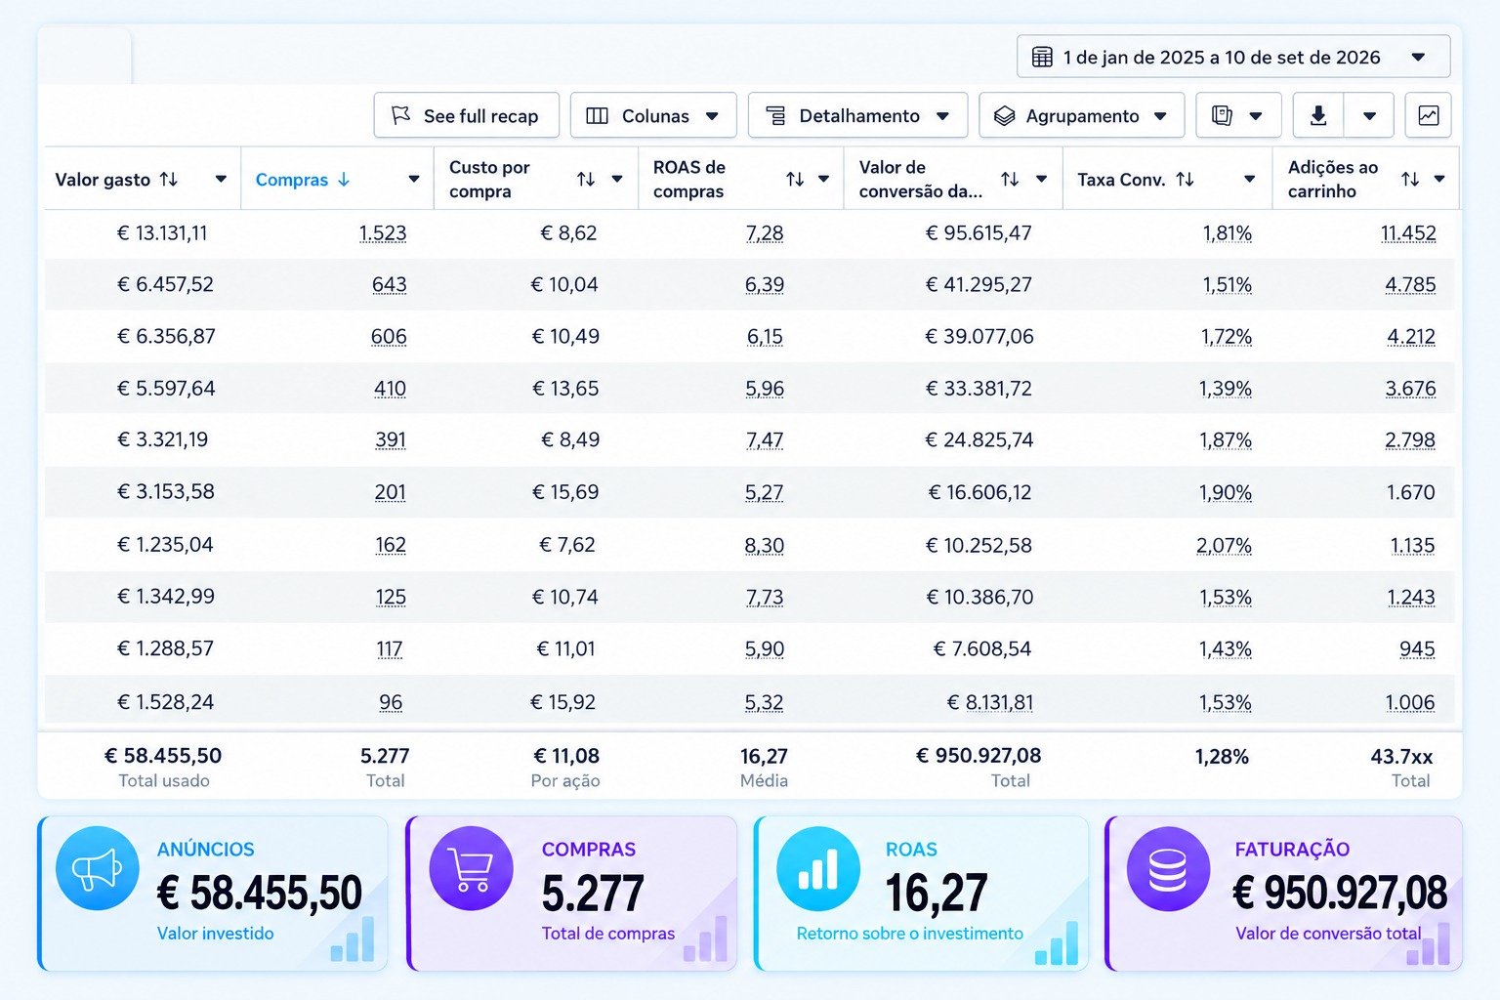Sort by Valor gasto arrows

tap(169, 179)
